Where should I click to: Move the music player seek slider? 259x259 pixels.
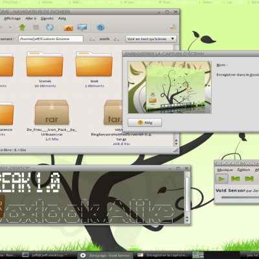click(240, 197)
